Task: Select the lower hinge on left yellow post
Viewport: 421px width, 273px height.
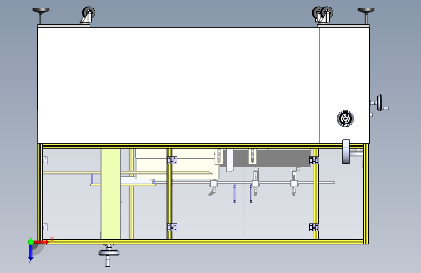Action: coord(172,227)
